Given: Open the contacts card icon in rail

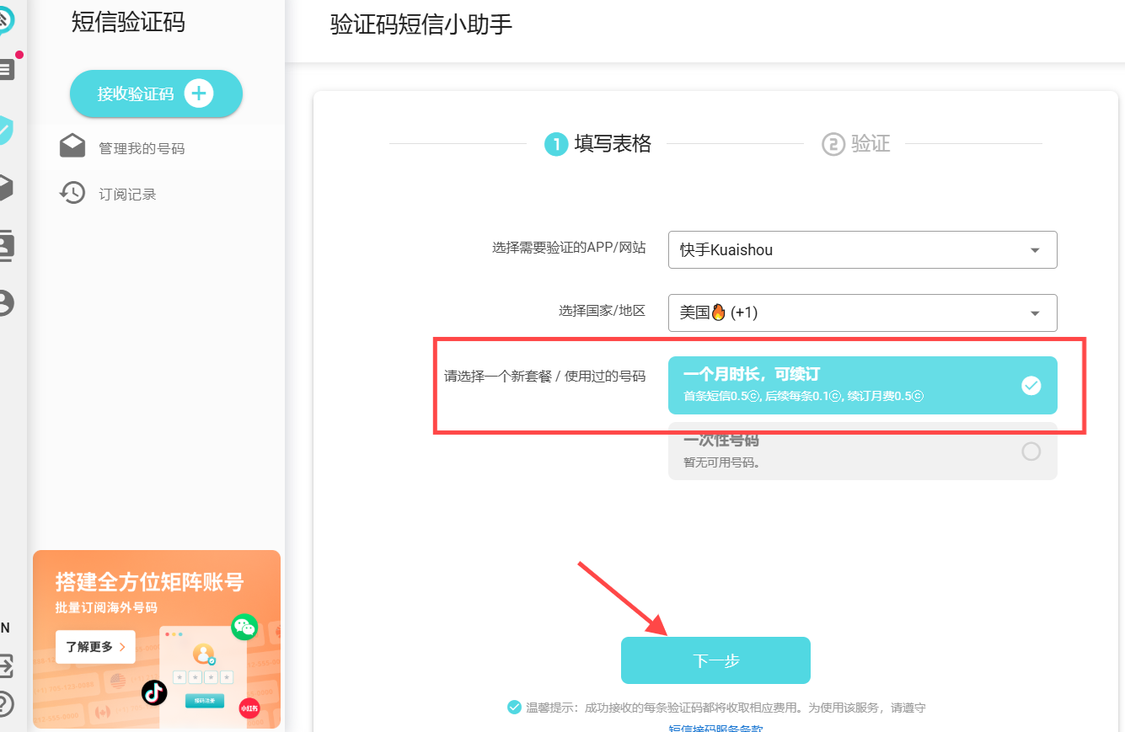Looking at the screenshot, I should (x=6, y=245).
